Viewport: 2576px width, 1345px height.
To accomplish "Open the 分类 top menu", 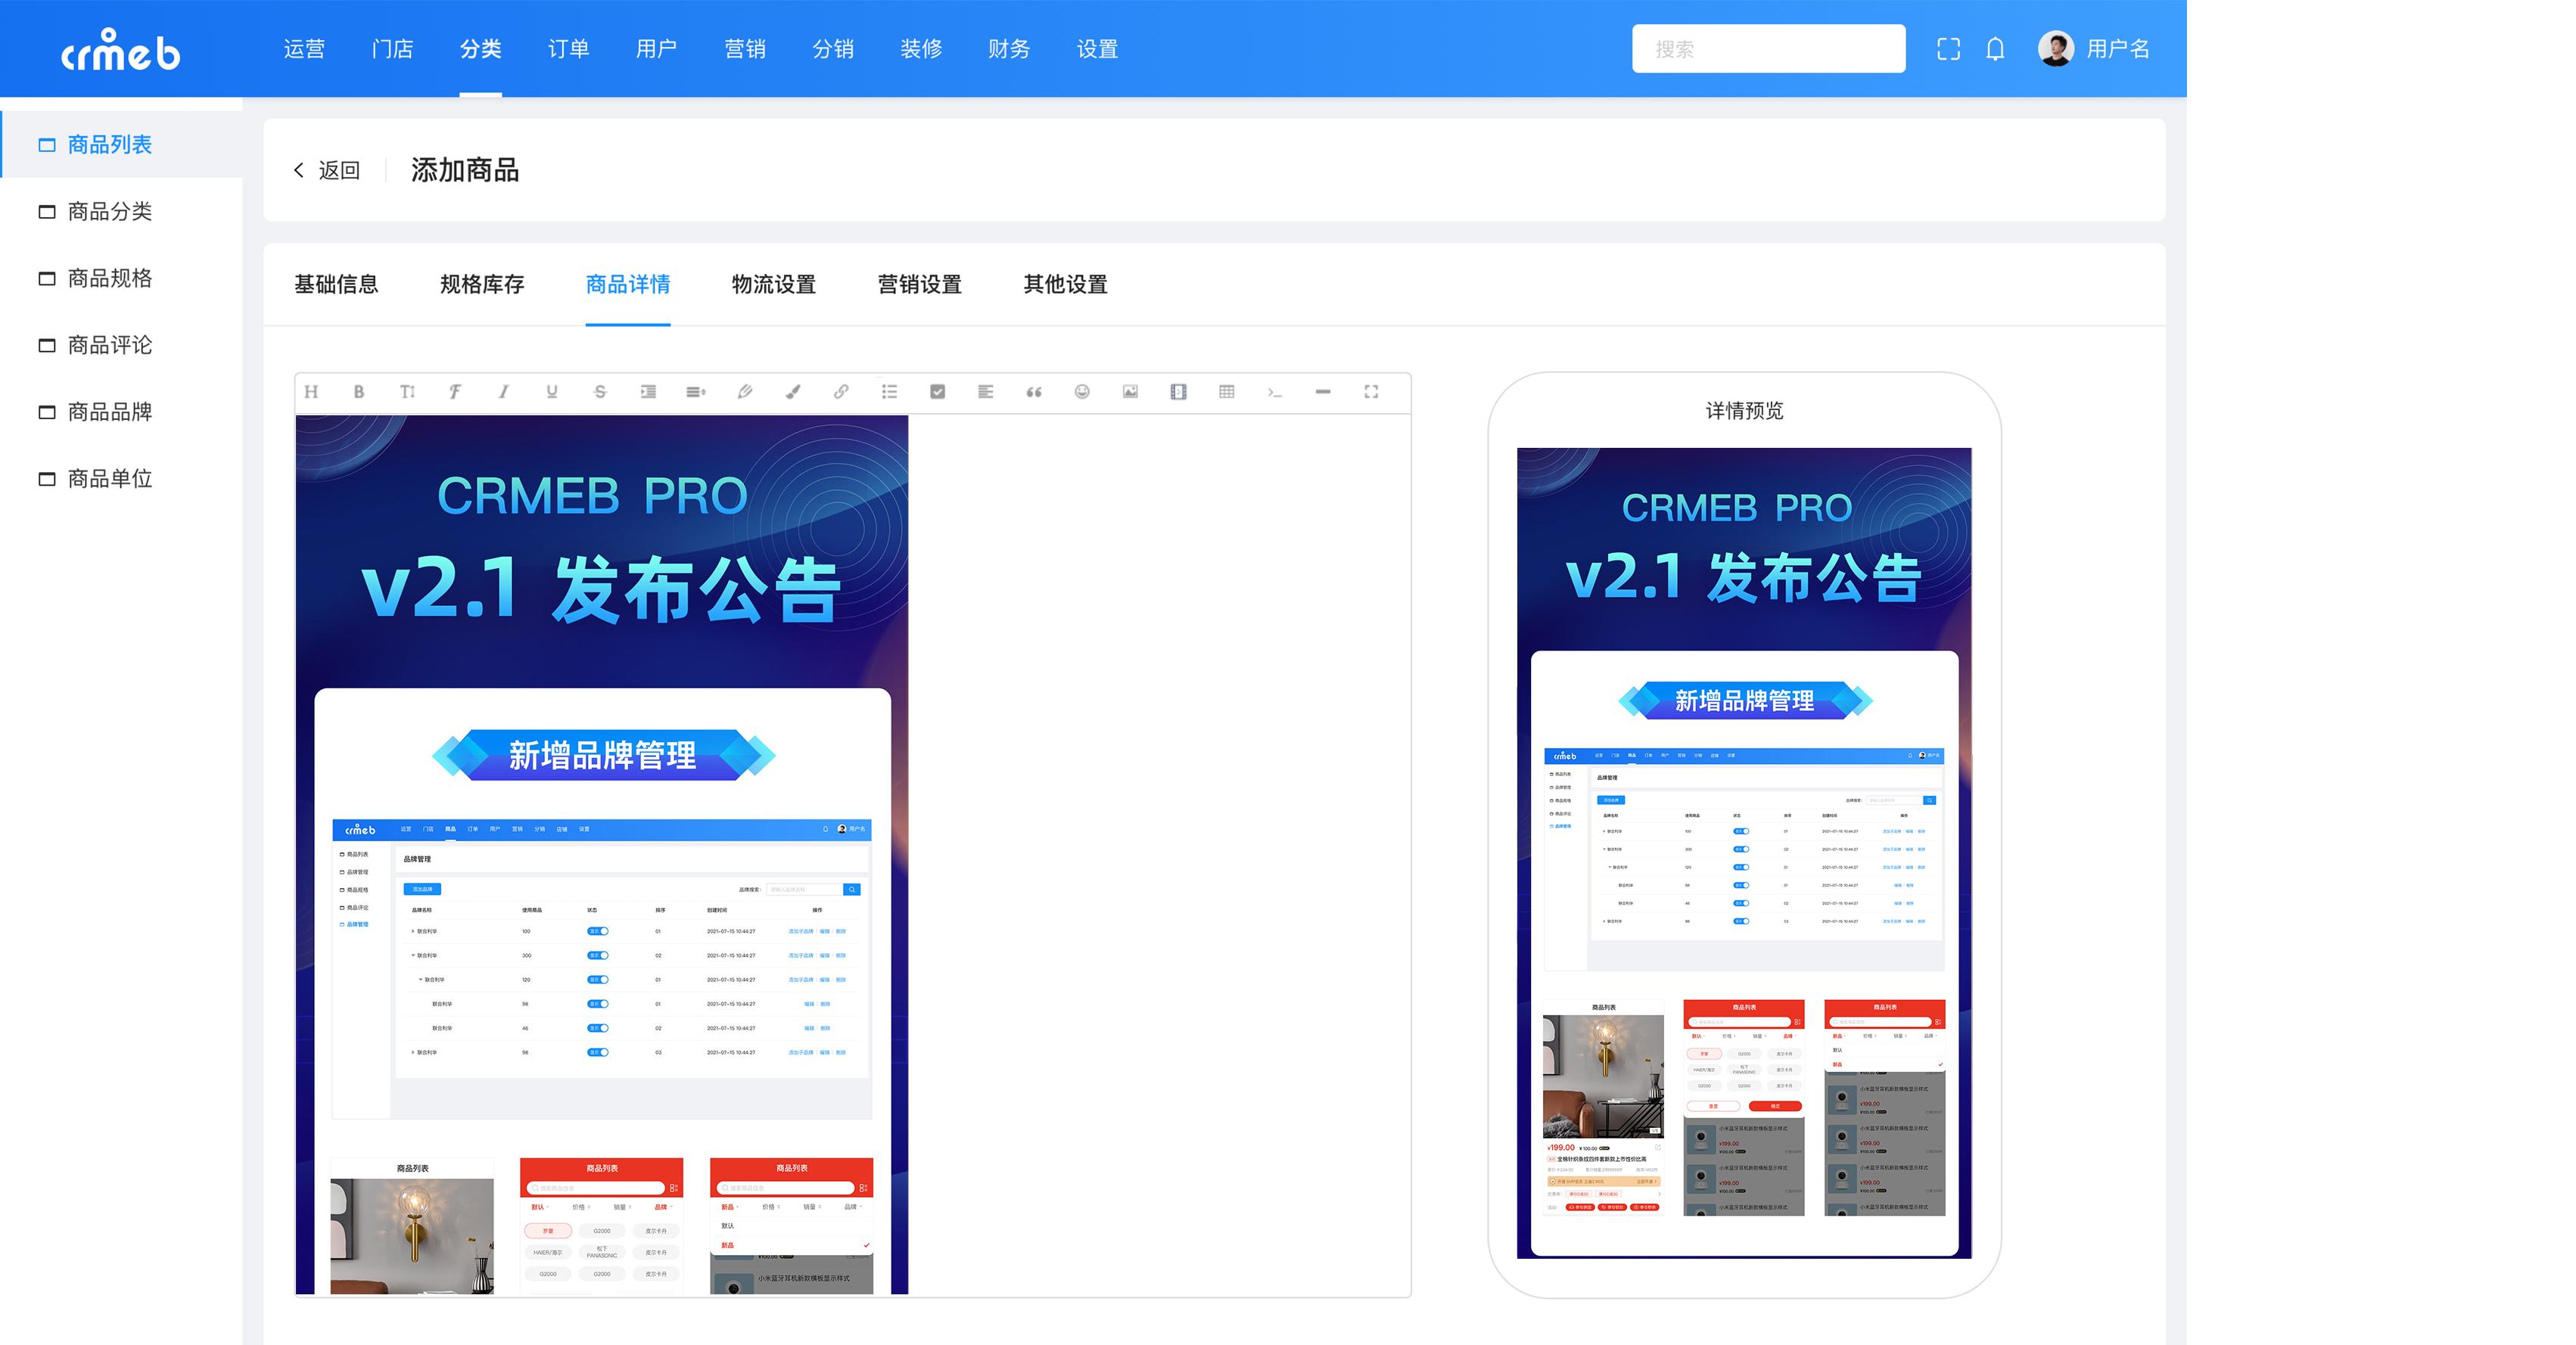I will (x=480, y=49).
